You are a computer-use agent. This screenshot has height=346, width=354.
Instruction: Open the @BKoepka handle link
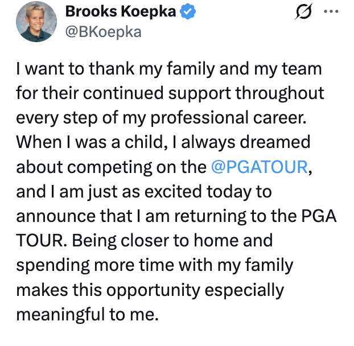click(104, 32)
